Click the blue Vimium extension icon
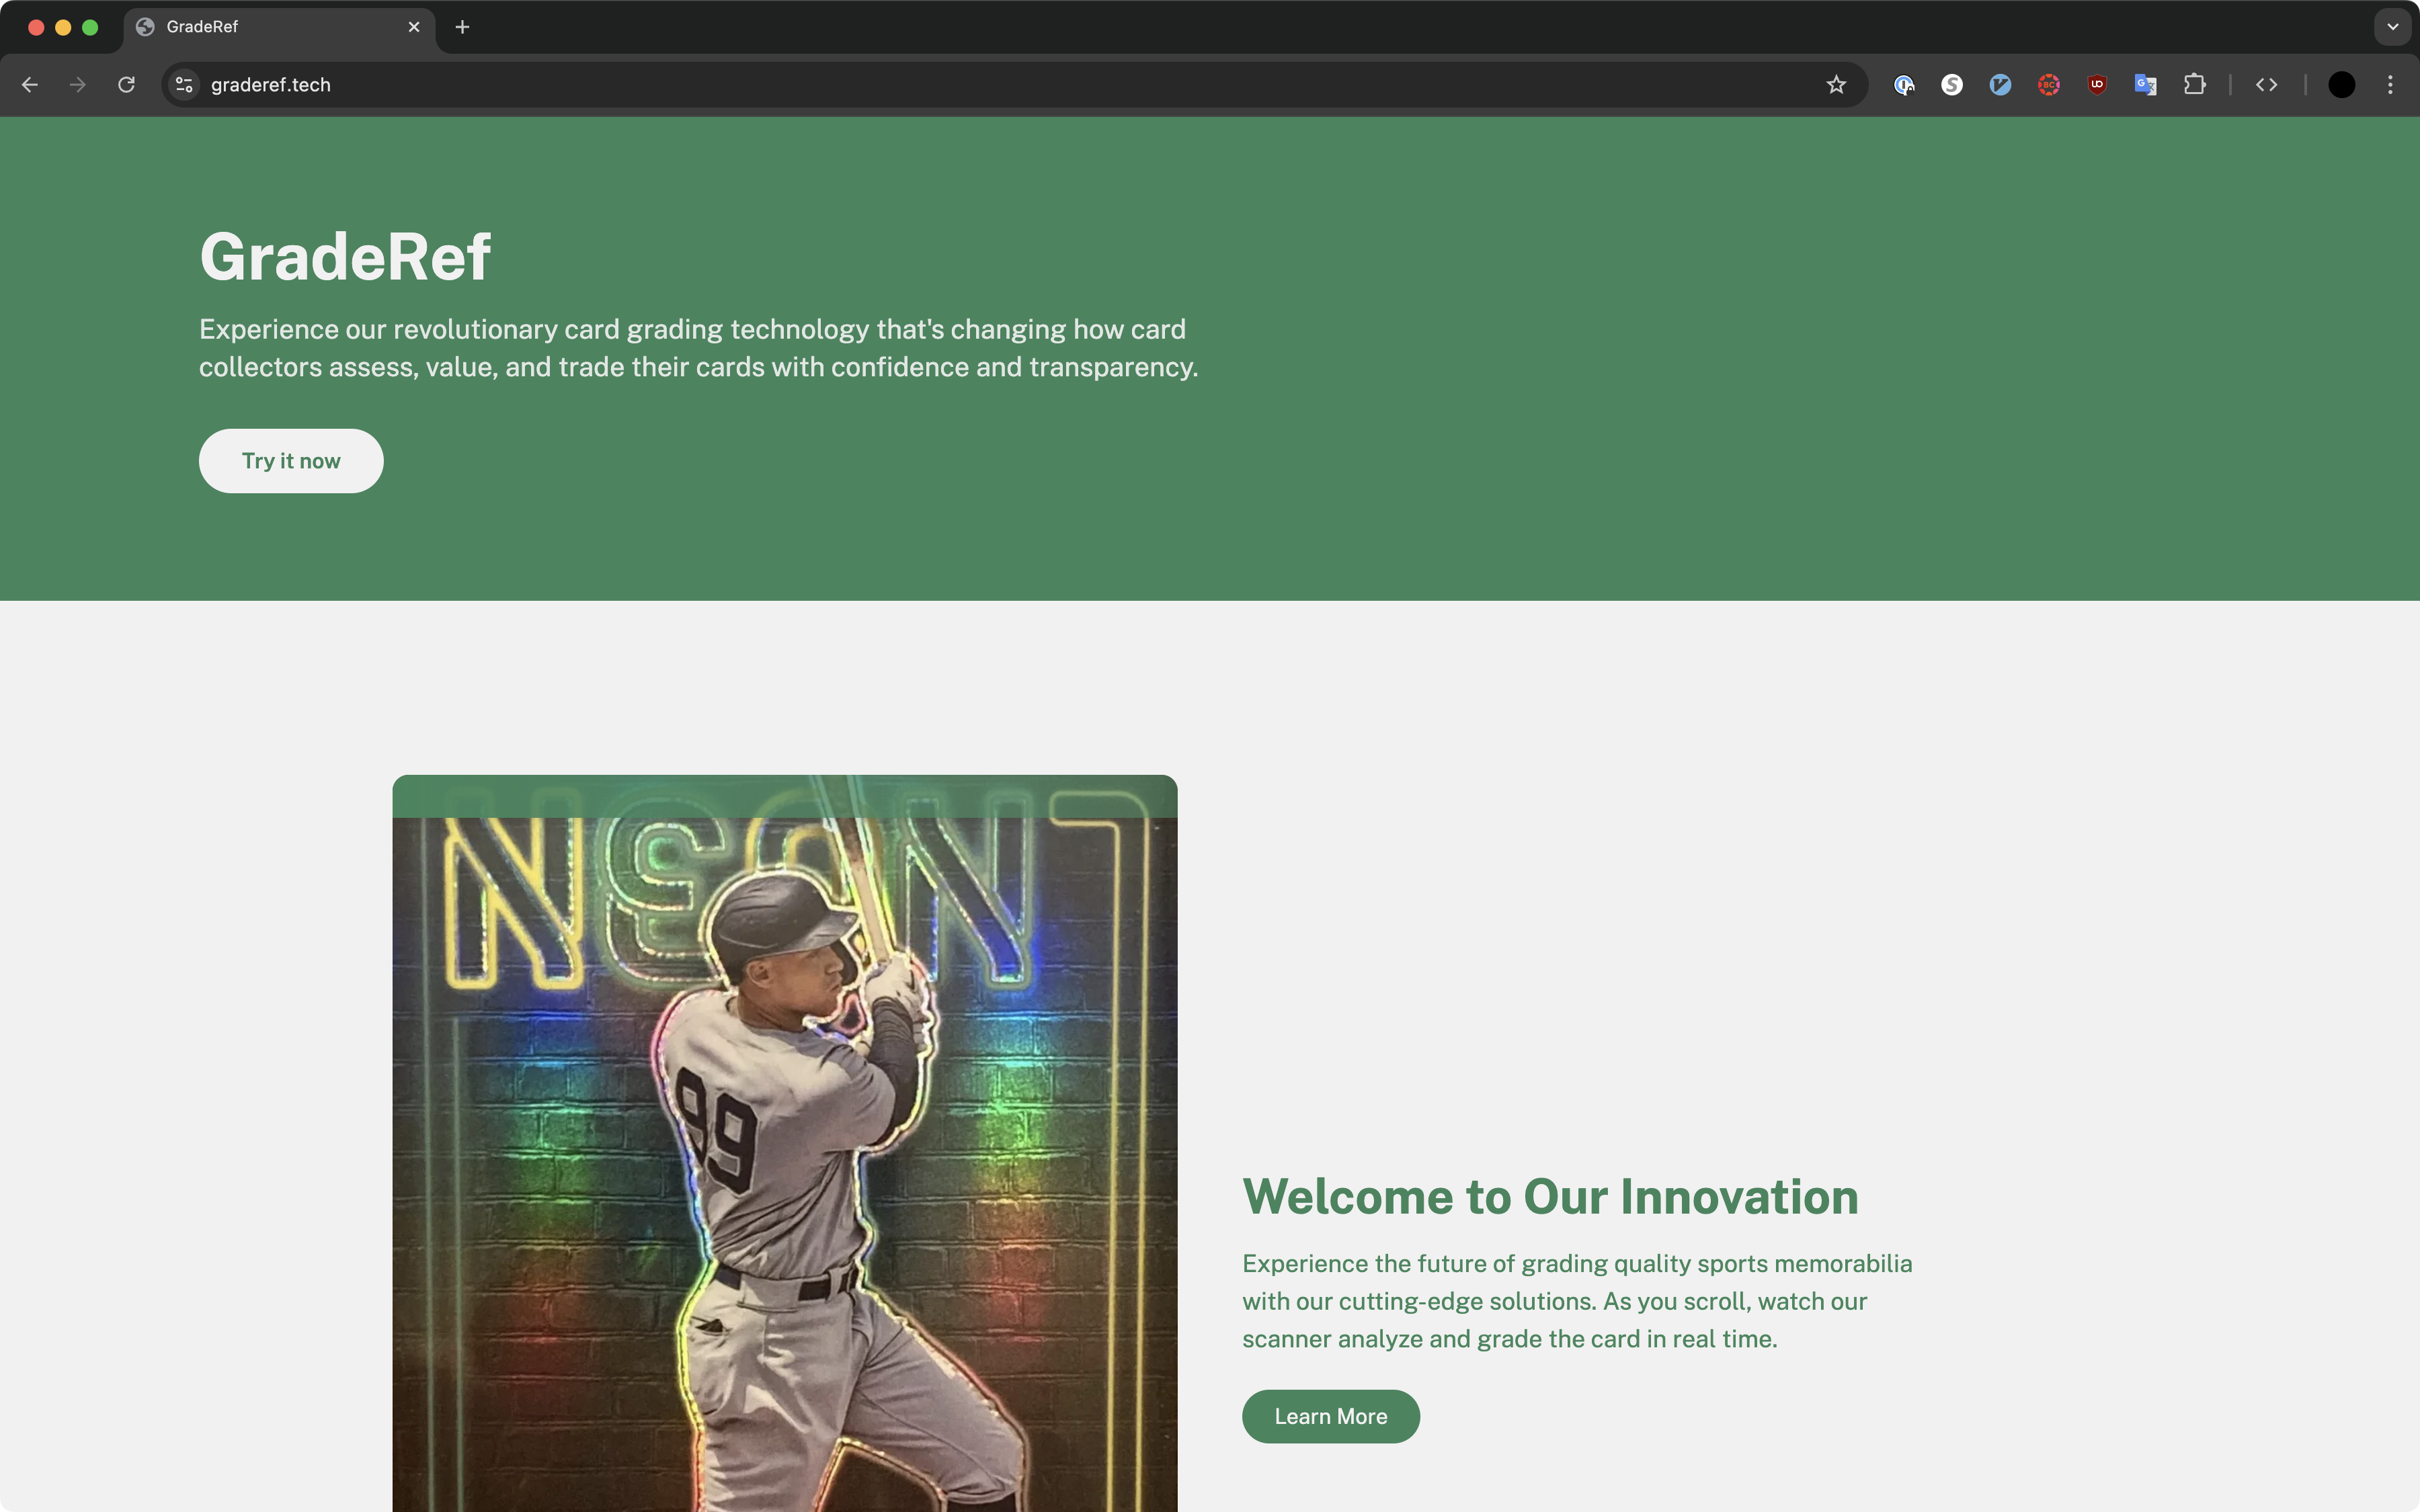Viewport: 2420px width, 1512px height. [2000, 85]
